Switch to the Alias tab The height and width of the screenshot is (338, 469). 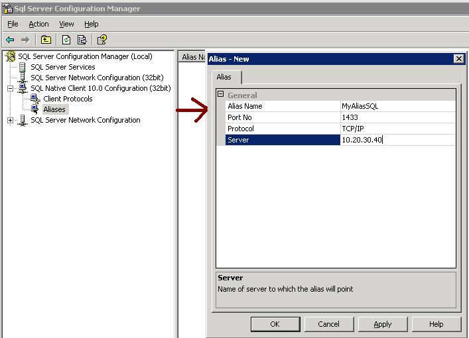224,77
